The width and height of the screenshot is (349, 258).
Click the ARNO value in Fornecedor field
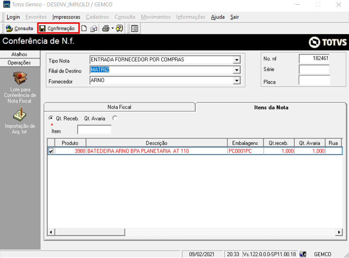tap(98, 80)
